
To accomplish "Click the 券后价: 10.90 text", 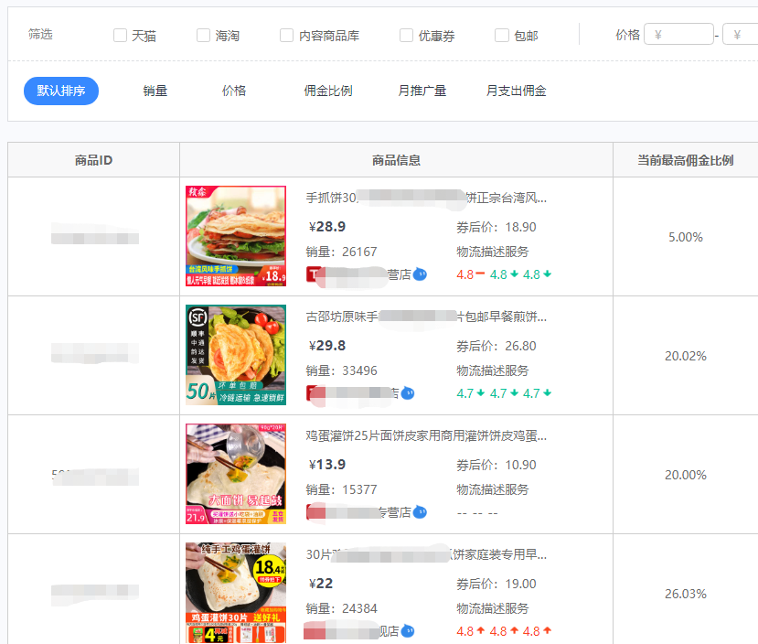I will [x=496, y=465].
